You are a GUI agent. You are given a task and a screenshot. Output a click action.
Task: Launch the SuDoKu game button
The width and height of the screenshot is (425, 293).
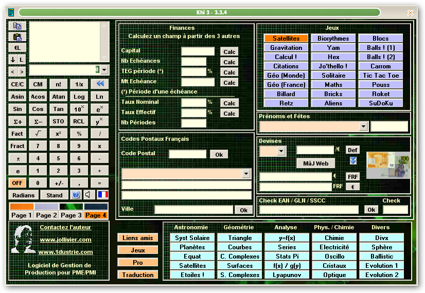click(381, 103)
